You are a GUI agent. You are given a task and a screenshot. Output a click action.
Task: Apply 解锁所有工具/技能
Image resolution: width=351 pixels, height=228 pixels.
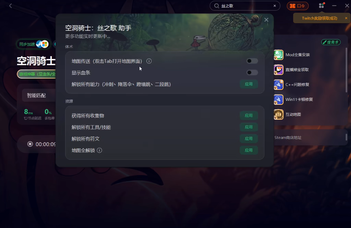(x=249, y=127)
